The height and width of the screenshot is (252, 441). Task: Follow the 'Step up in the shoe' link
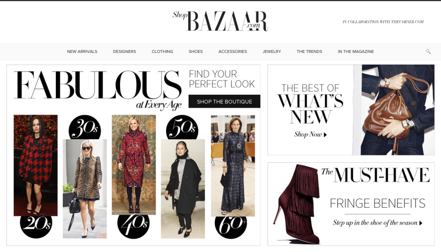tap(378, 223)
